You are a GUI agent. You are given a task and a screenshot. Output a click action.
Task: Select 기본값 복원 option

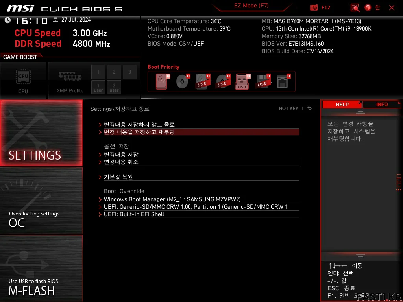click(201, 177)
